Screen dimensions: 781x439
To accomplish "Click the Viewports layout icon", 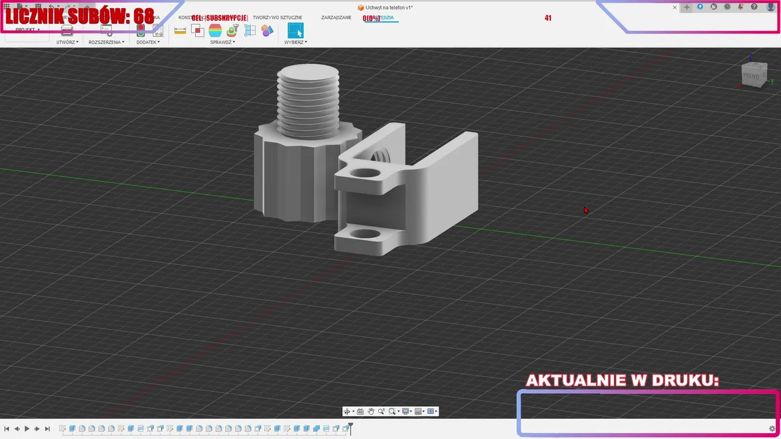I will click(431, 412).
